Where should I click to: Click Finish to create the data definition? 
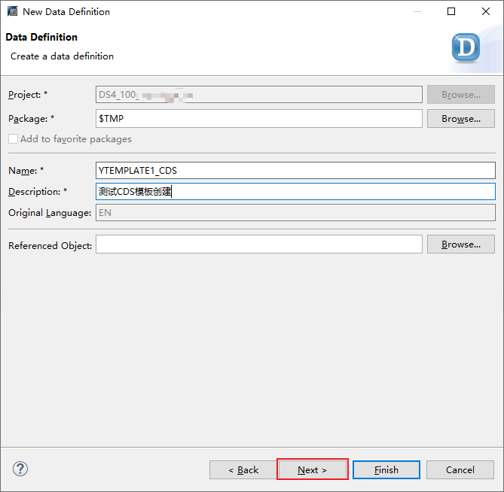[x=386, y=470]
